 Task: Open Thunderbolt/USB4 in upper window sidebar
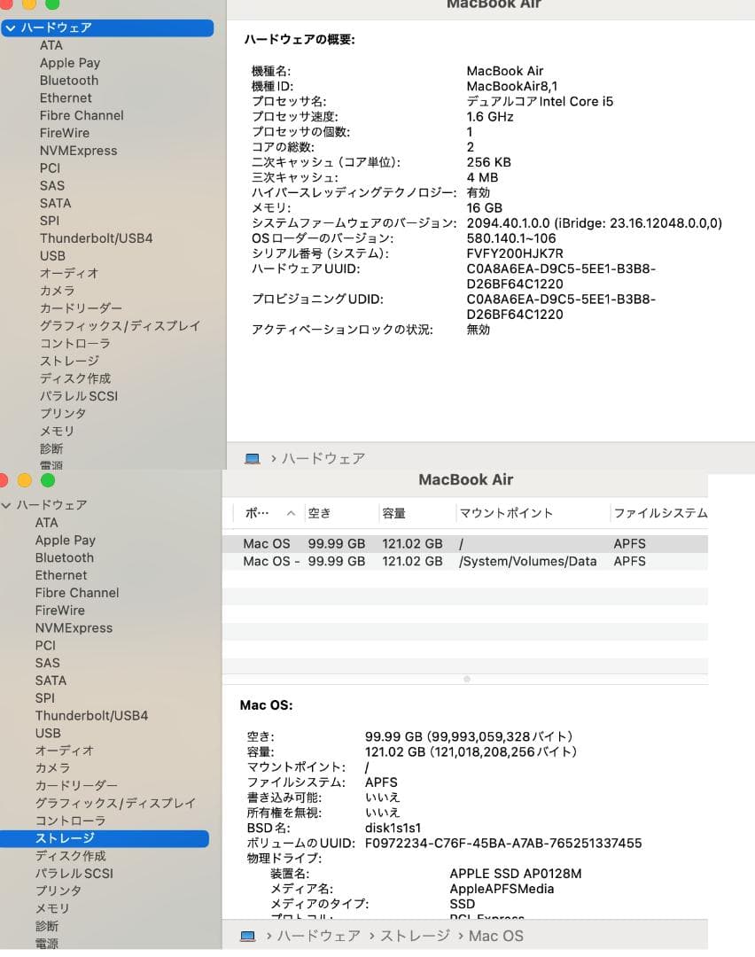97,238
